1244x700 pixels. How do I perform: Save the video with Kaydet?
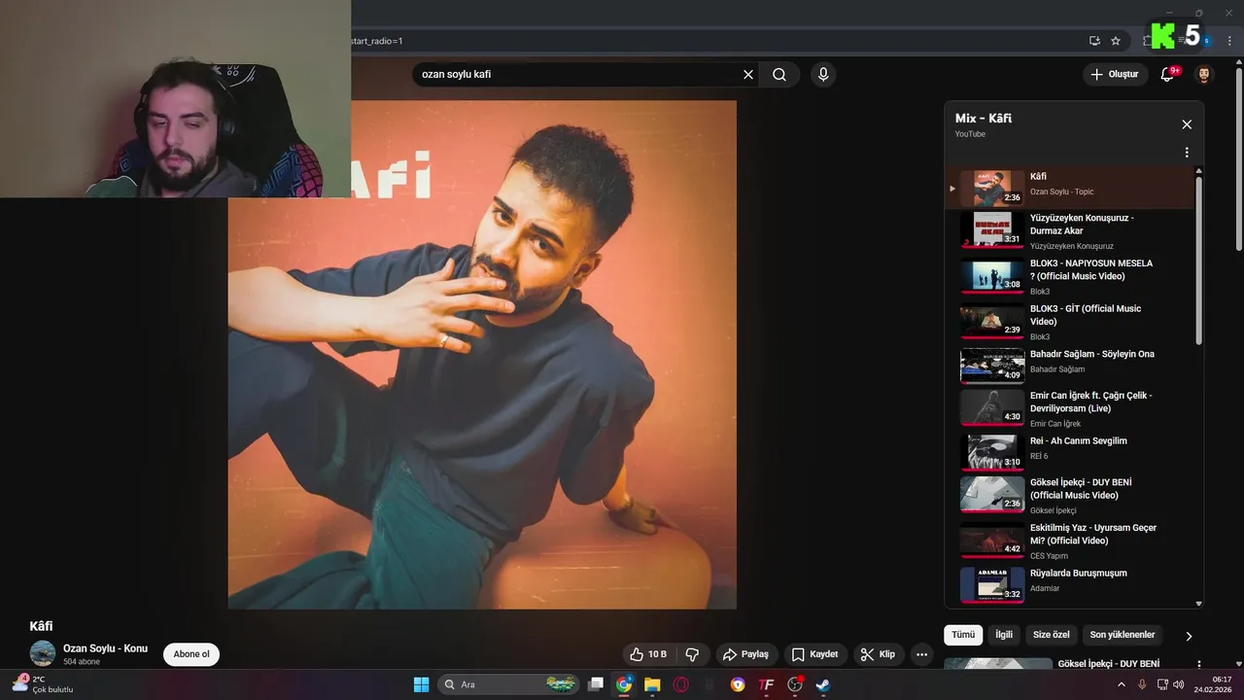point(814,654)
